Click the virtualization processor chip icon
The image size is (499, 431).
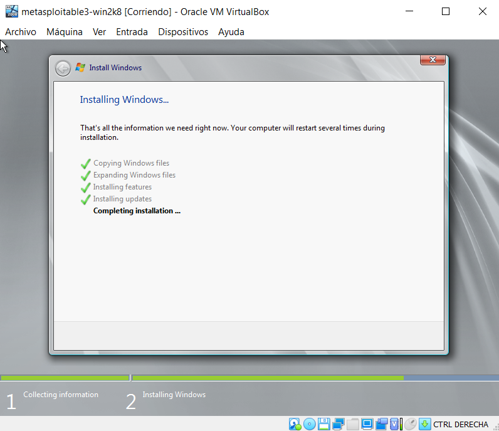(394, 424)
